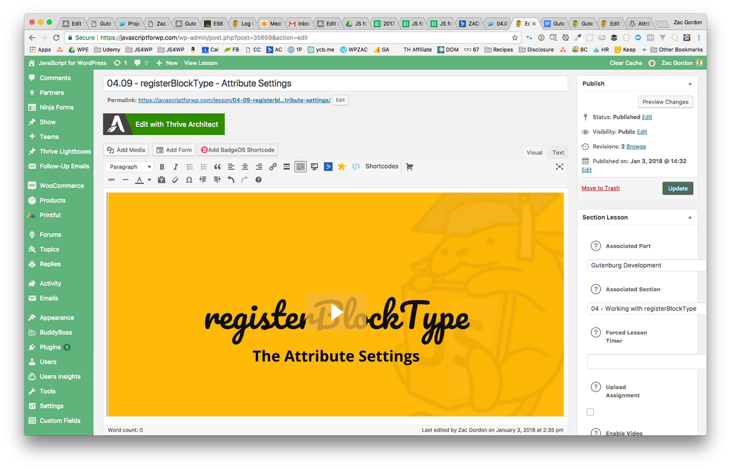This screenshot has width=731, height=470.
Task: Clear formatting with eraser icon
Action: [x=175, y=180]
